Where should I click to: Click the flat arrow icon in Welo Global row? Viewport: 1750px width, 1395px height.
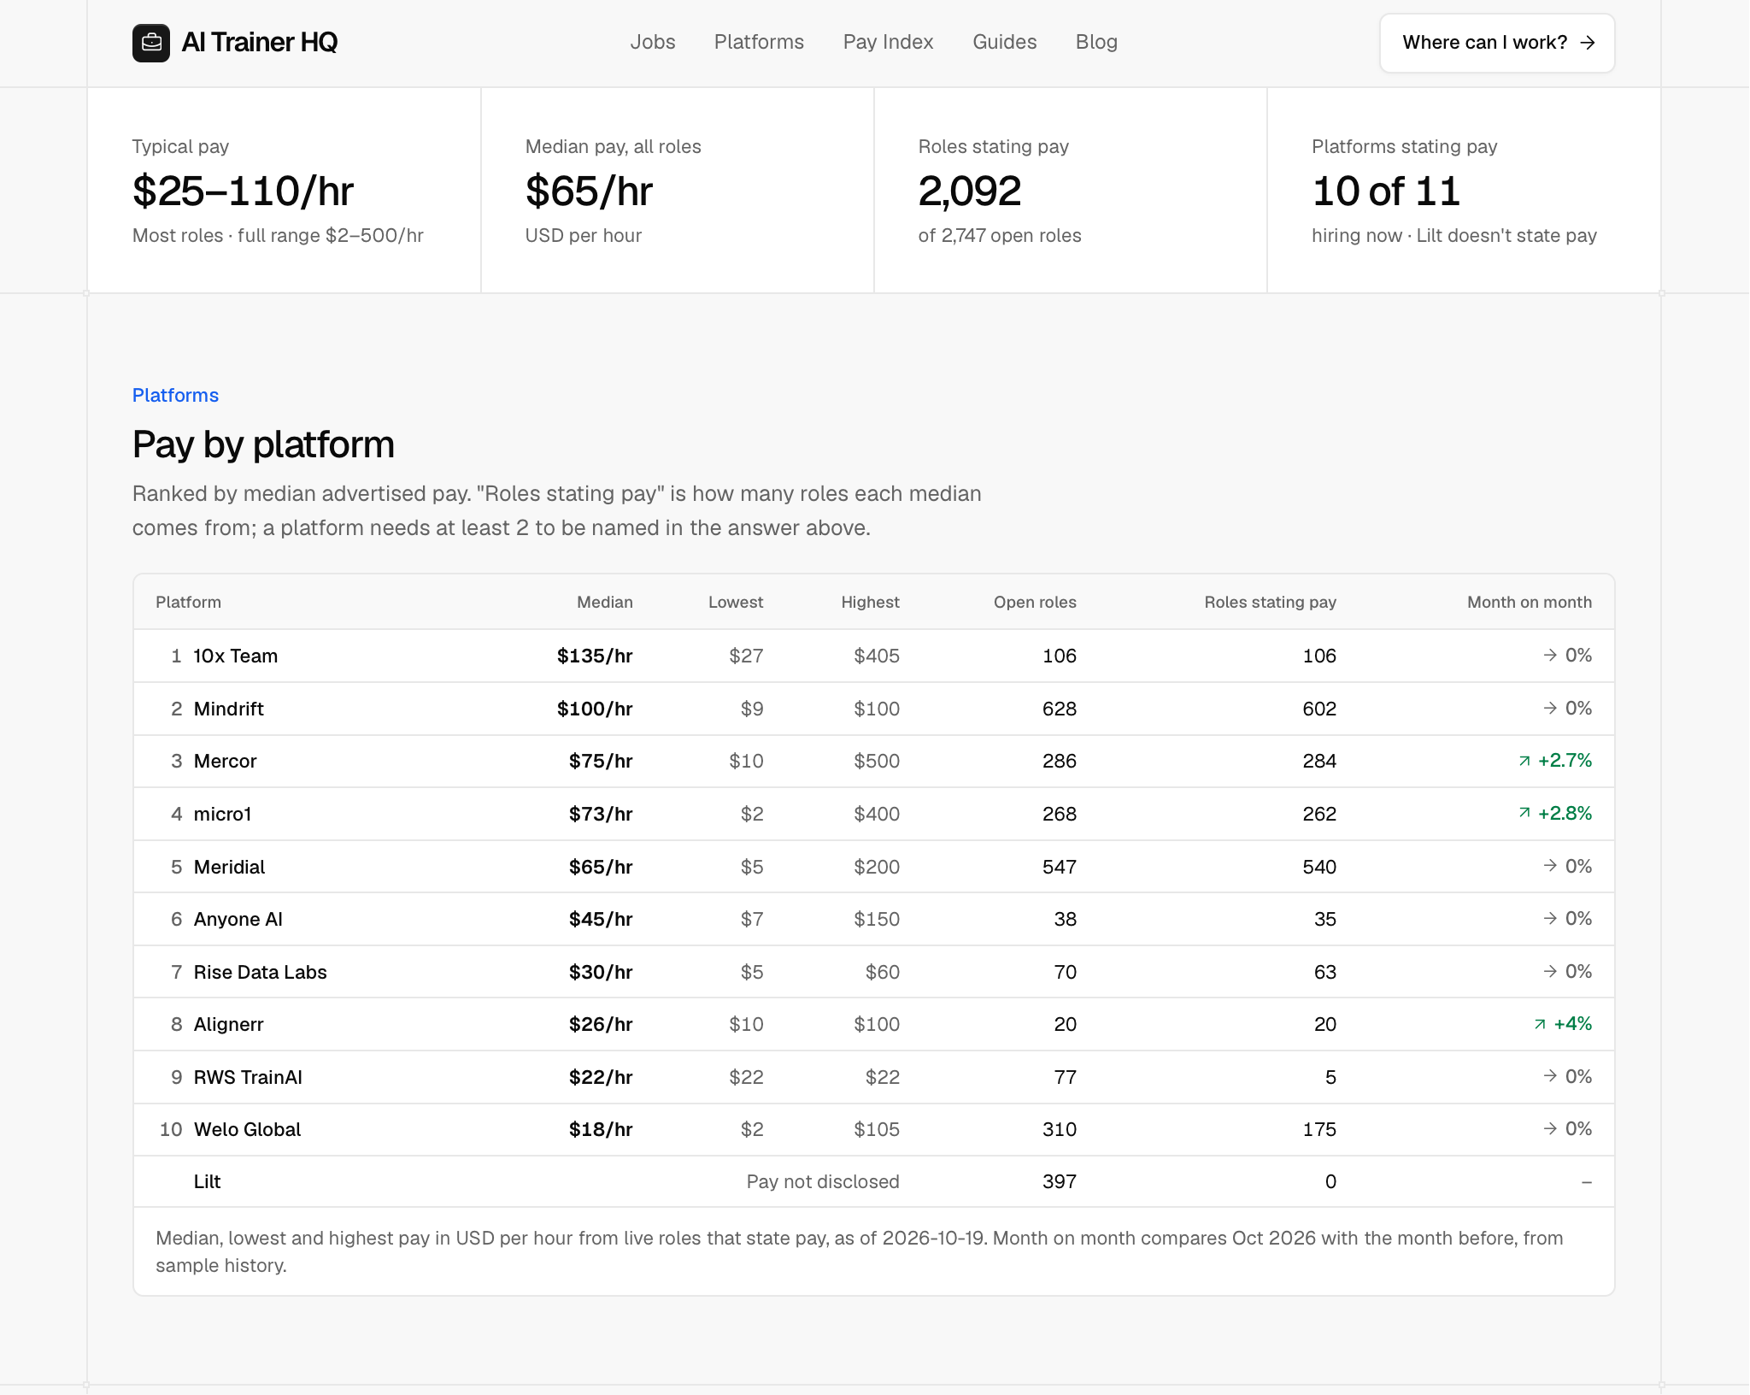point(1550,1128)
